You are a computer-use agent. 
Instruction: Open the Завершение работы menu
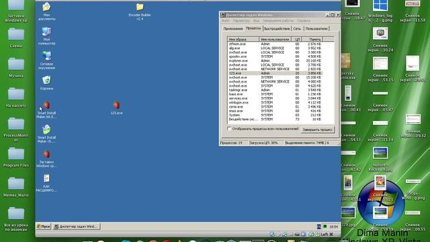278,21
